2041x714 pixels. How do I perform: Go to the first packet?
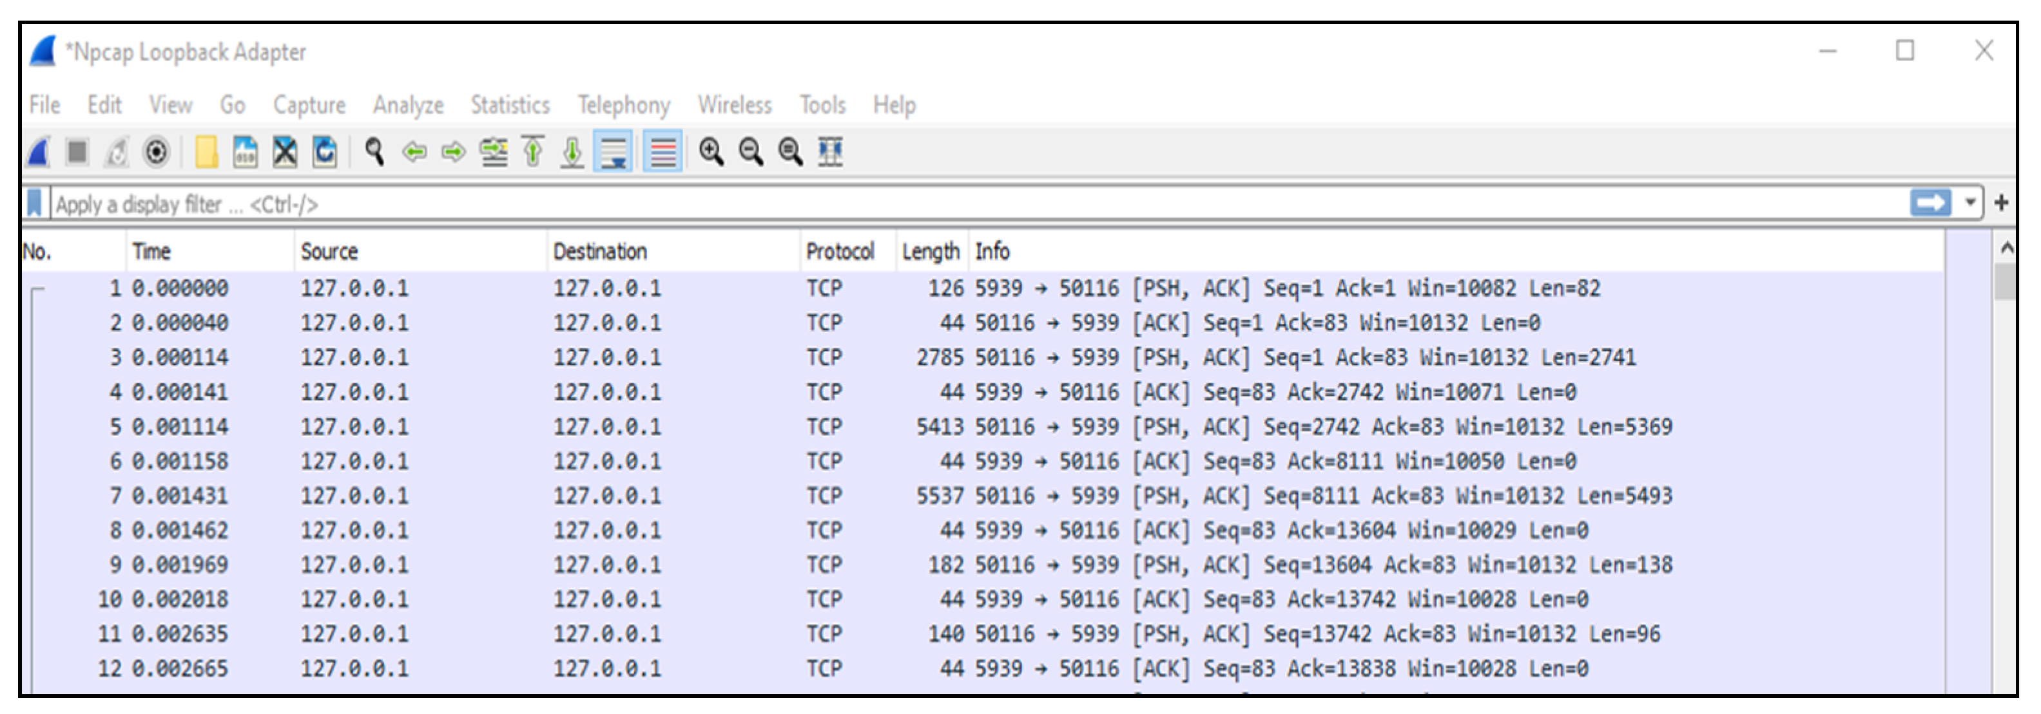tap(533, 151)
